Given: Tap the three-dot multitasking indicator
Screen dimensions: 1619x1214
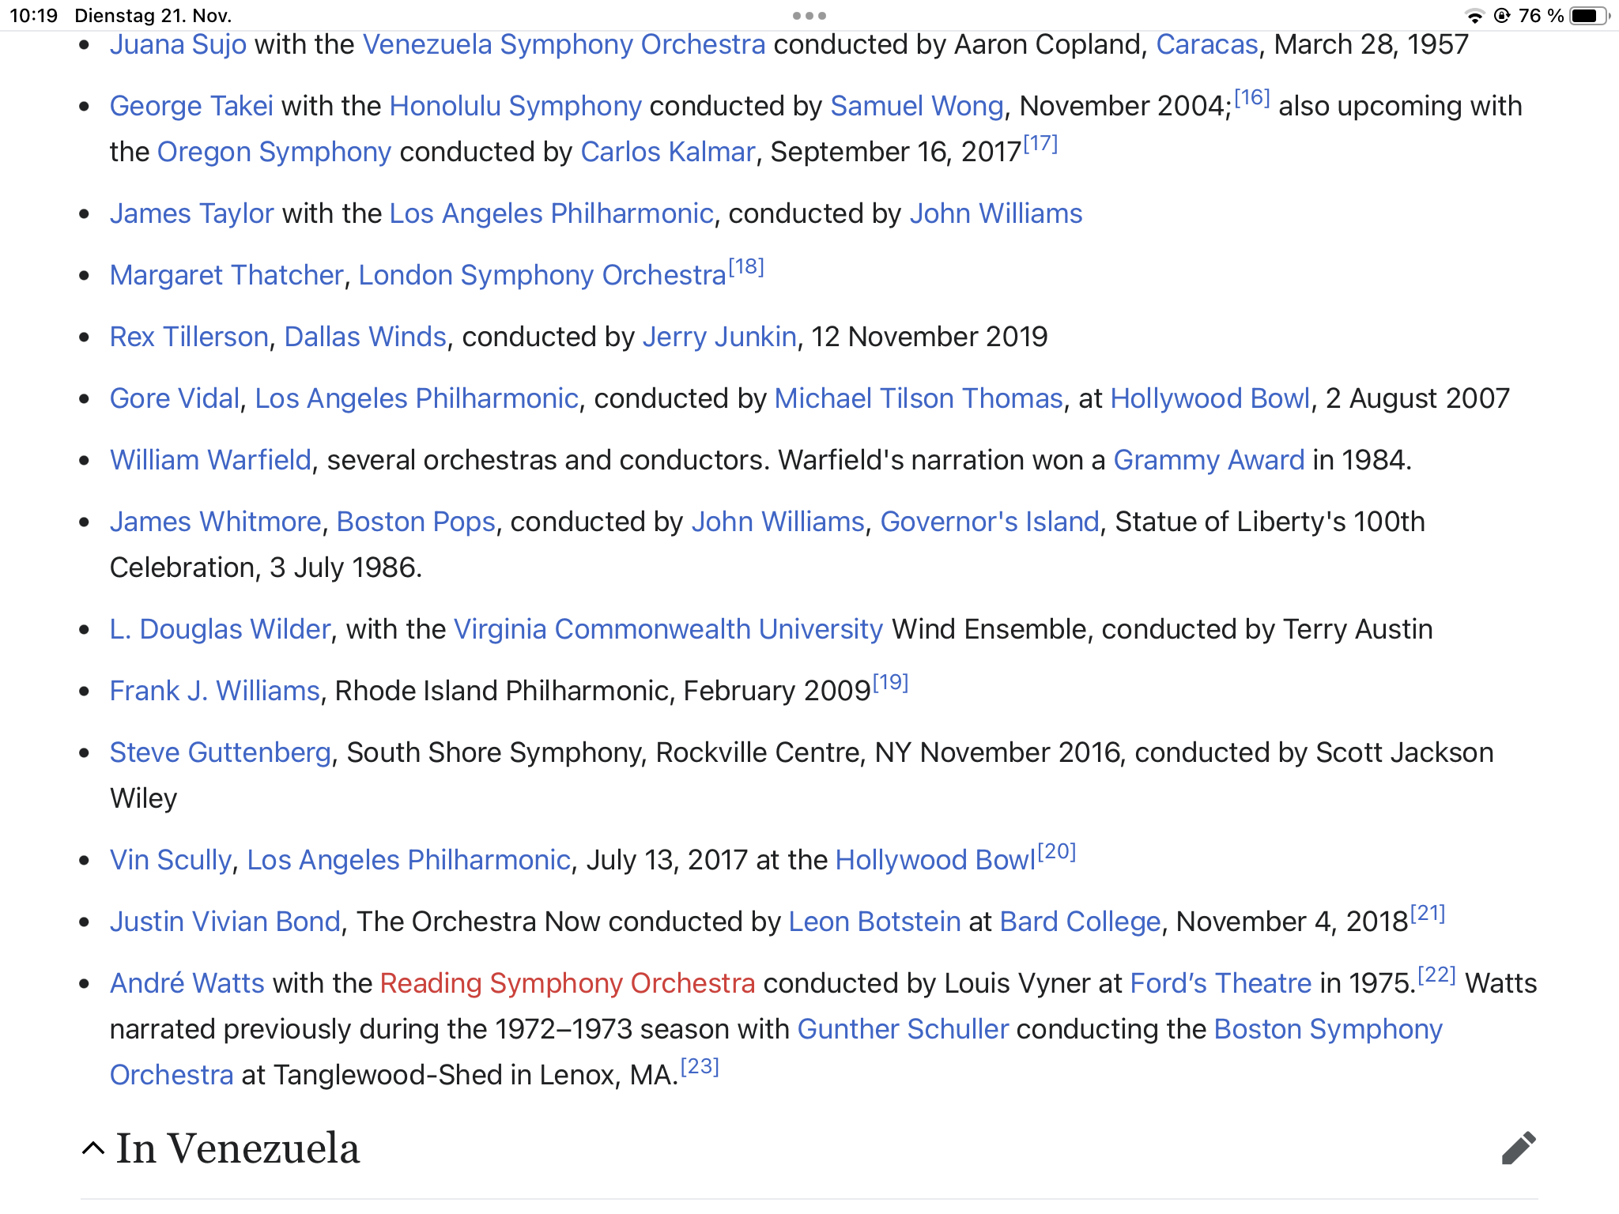Looking at the screenshot, I should pos(809,16).
